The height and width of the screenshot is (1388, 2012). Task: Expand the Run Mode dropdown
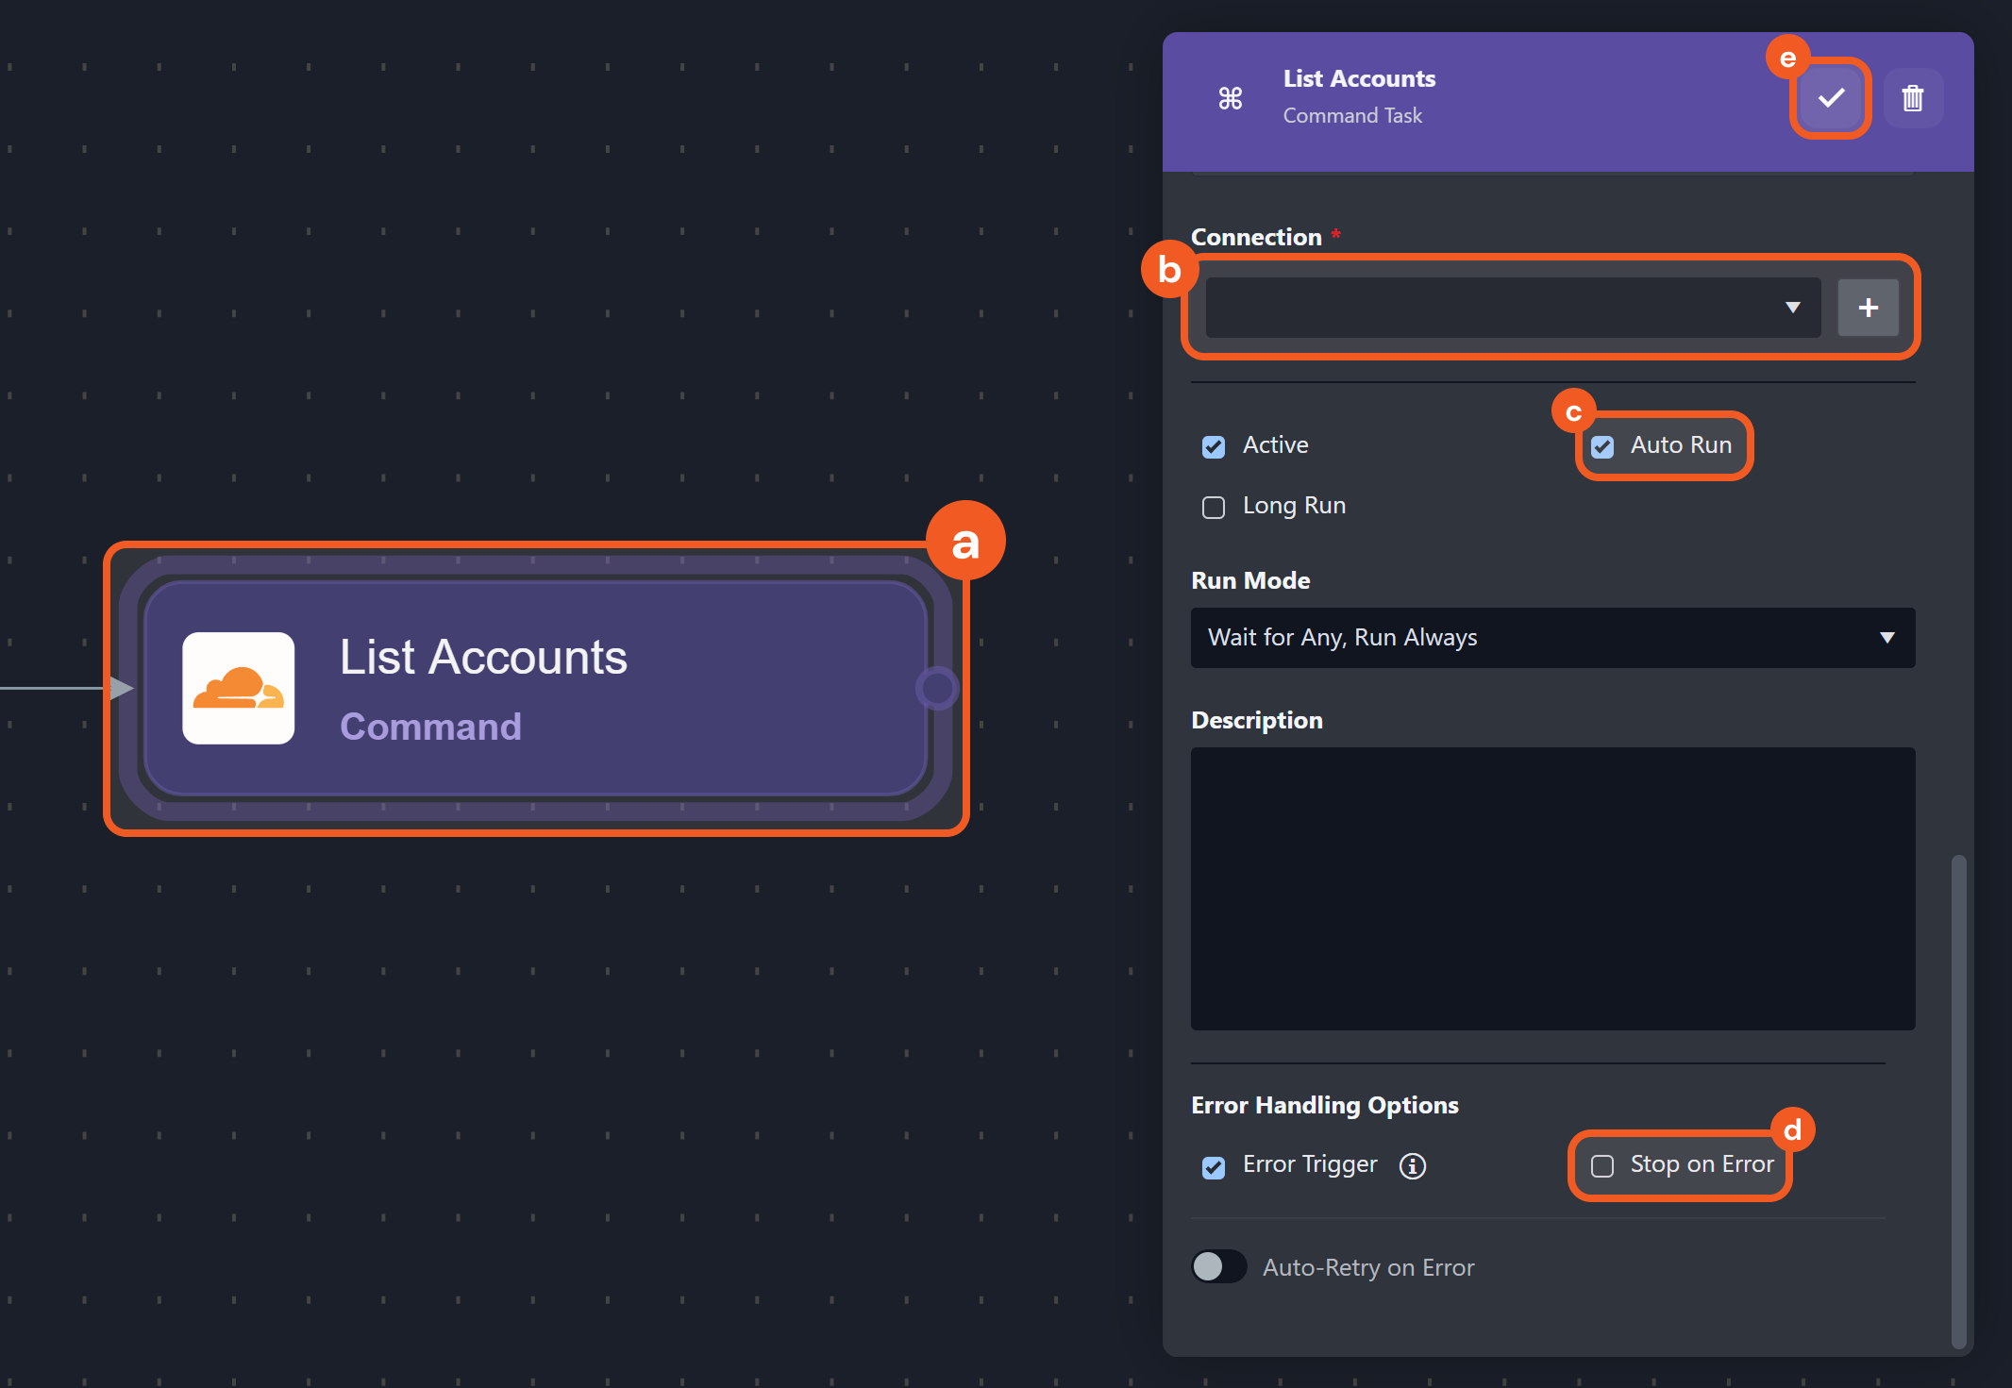coord(1552,638)
